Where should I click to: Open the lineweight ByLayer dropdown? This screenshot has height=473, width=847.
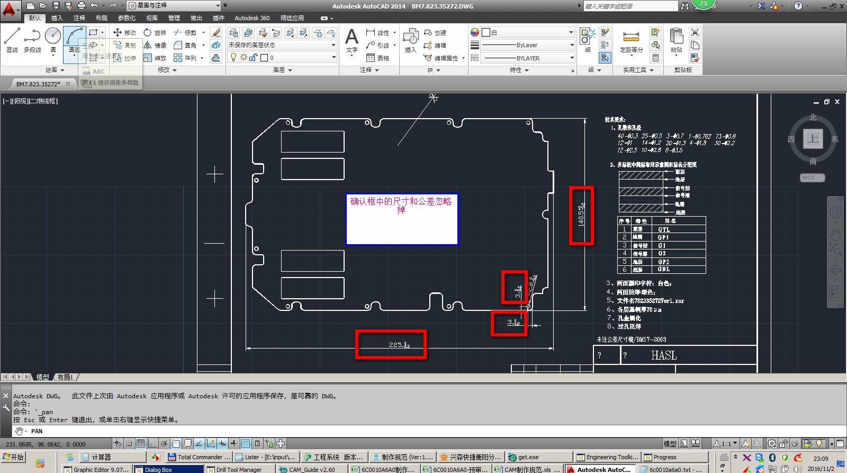(528, 45)
